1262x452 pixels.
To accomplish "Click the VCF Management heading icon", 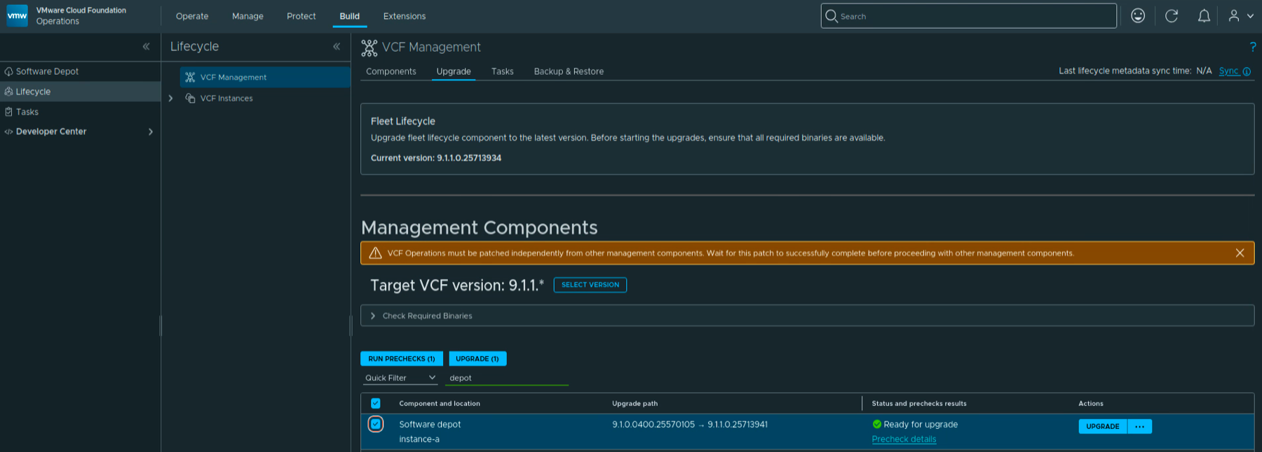I will pyautogui.click(x=369, y=48).
